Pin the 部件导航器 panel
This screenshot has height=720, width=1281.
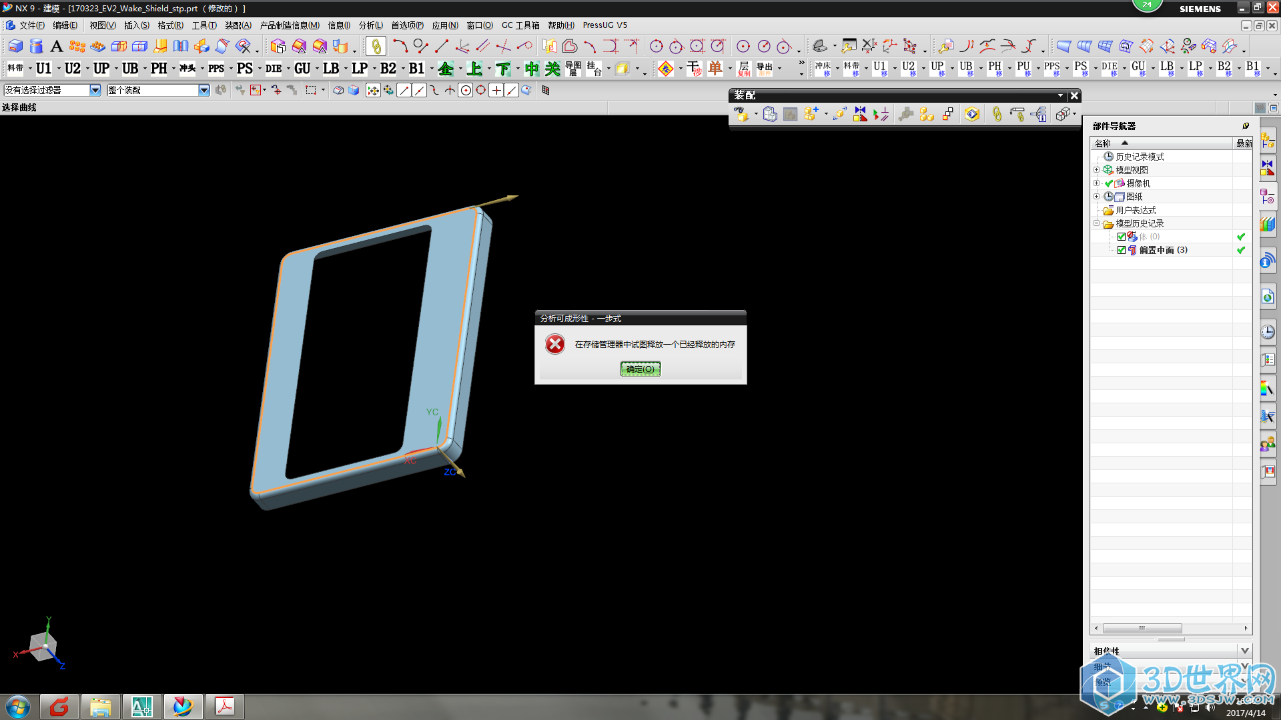point(1245,126)
